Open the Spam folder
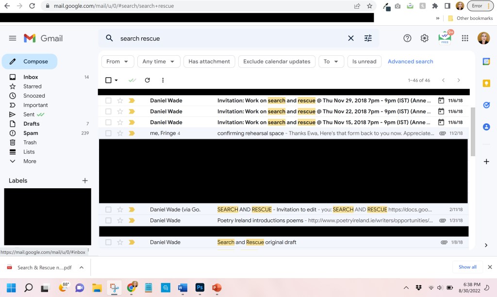Screen dimensions: 497x297 click(31, 133)
